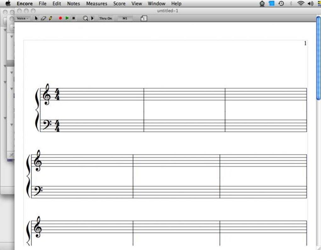Image resolution: width=321 pixels, height=250 pixels.
Task: Open the File menu
Action: coord(42,3)
